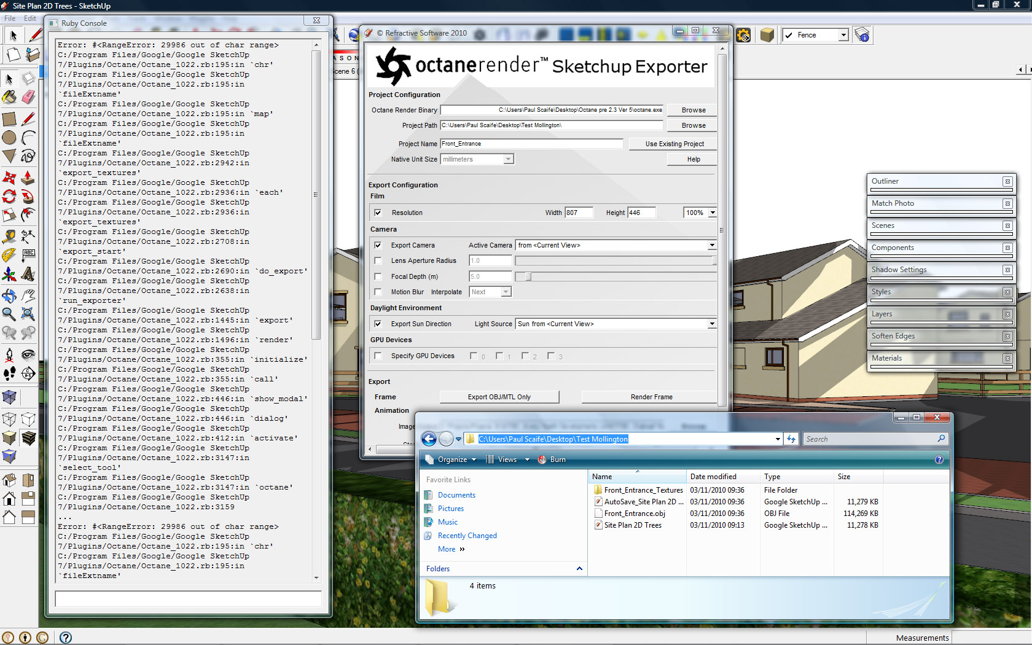The height and width of the screenshot is (645, 1032).
Task: Select the Section Plane tool
Action: [28, 373]
